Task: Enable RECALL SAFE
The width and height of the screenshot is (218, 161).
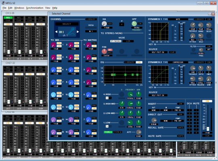Action: click(x=180, y=127)
